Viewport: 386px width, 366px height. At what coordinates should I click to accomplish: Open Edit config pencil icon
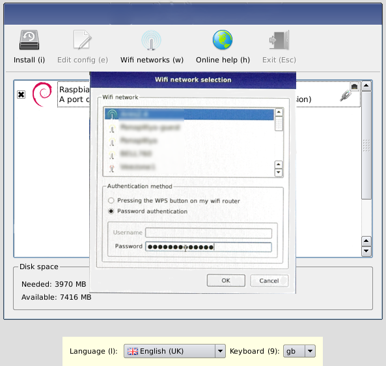pos(82,40)
